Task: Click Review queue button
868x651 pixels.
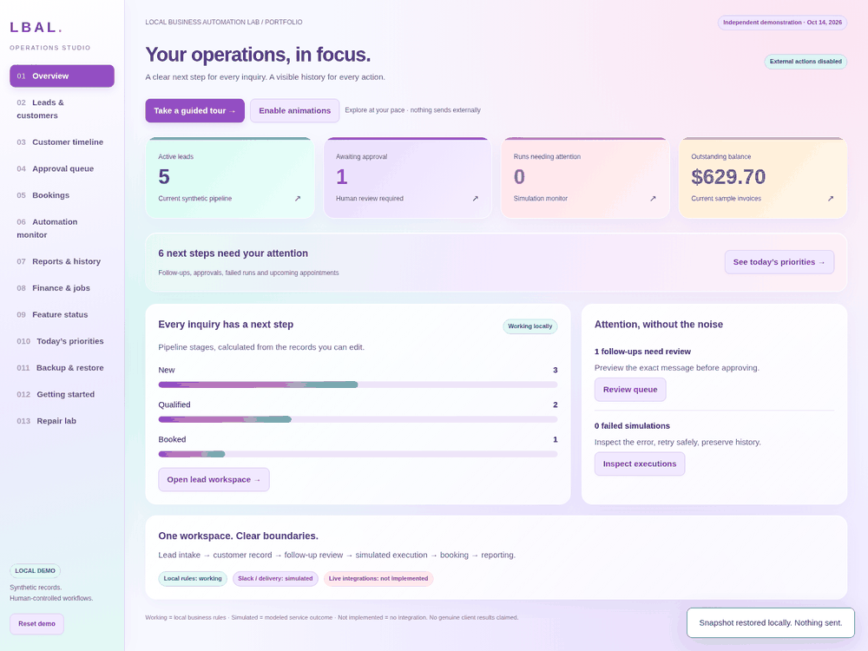Action: click(630, 390)
